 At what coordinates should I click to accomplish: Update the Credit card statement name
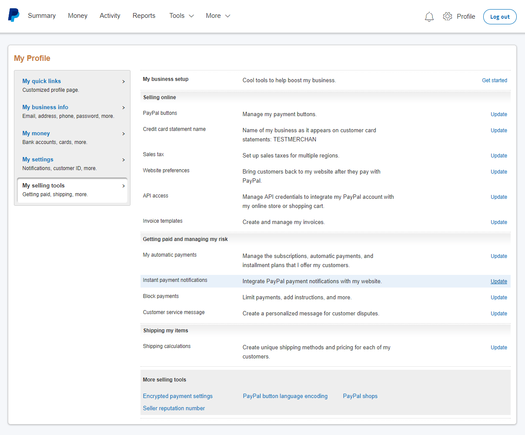[499, 130]
